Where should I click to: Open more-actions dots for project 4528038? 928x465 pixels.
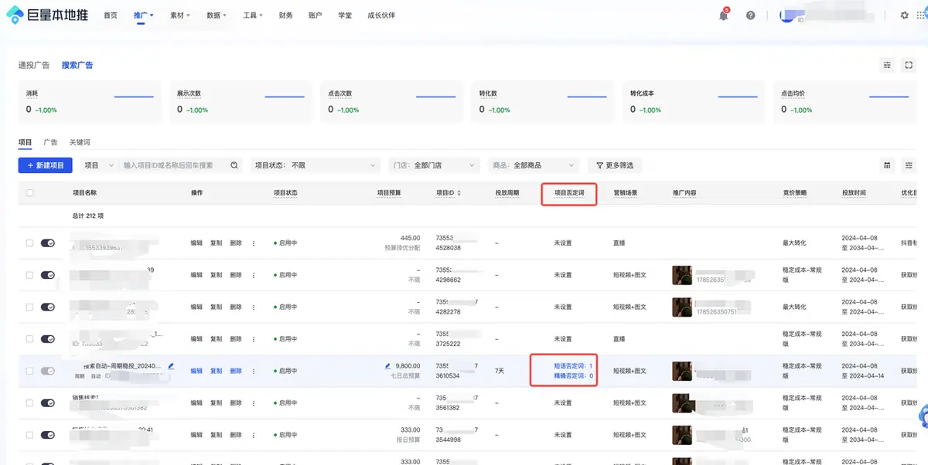click(253, 243)
